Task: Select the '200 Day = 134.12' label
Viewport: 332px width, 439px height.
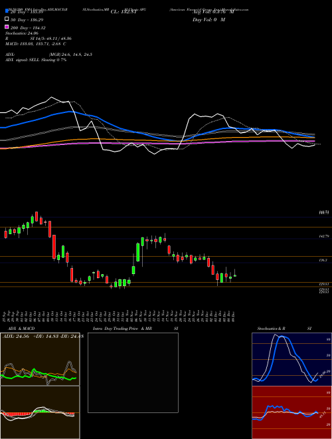Action: pos(28,28)
